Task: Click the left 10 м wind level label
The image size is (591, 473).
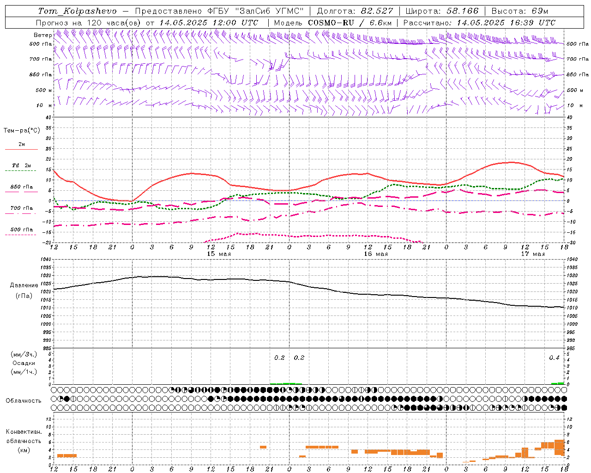Action: pyautogui.click(x=44, y=105)
